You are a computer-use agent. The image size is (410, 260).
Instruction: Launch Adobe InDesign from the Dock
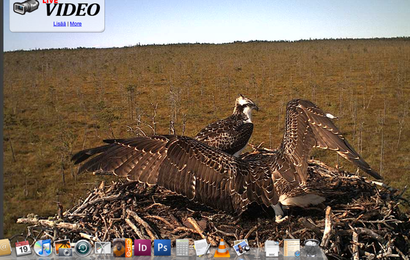[x=142, y=248]
